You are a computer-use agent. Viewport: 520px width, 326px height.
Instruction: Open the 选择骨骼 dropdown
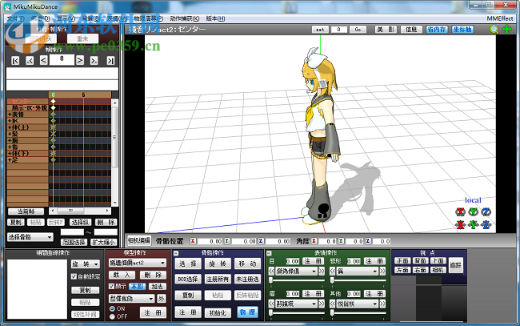point(30,237)
